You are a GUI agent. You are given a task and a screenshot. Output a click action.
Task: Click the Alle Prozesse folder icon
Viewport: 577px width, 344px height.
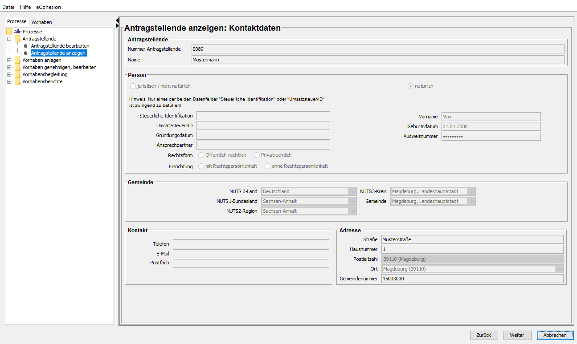(x=9, y=32)
